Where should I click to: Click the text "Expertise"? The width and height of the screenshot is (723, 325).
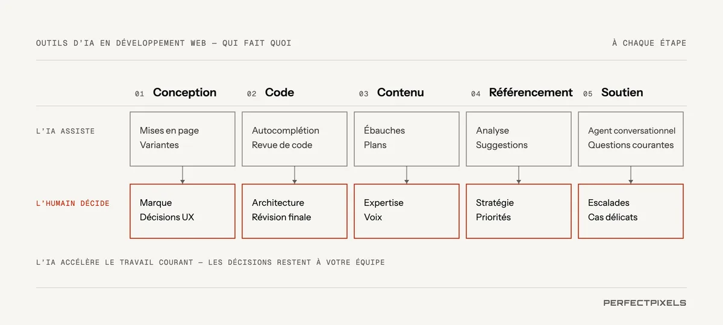(384, 203)
